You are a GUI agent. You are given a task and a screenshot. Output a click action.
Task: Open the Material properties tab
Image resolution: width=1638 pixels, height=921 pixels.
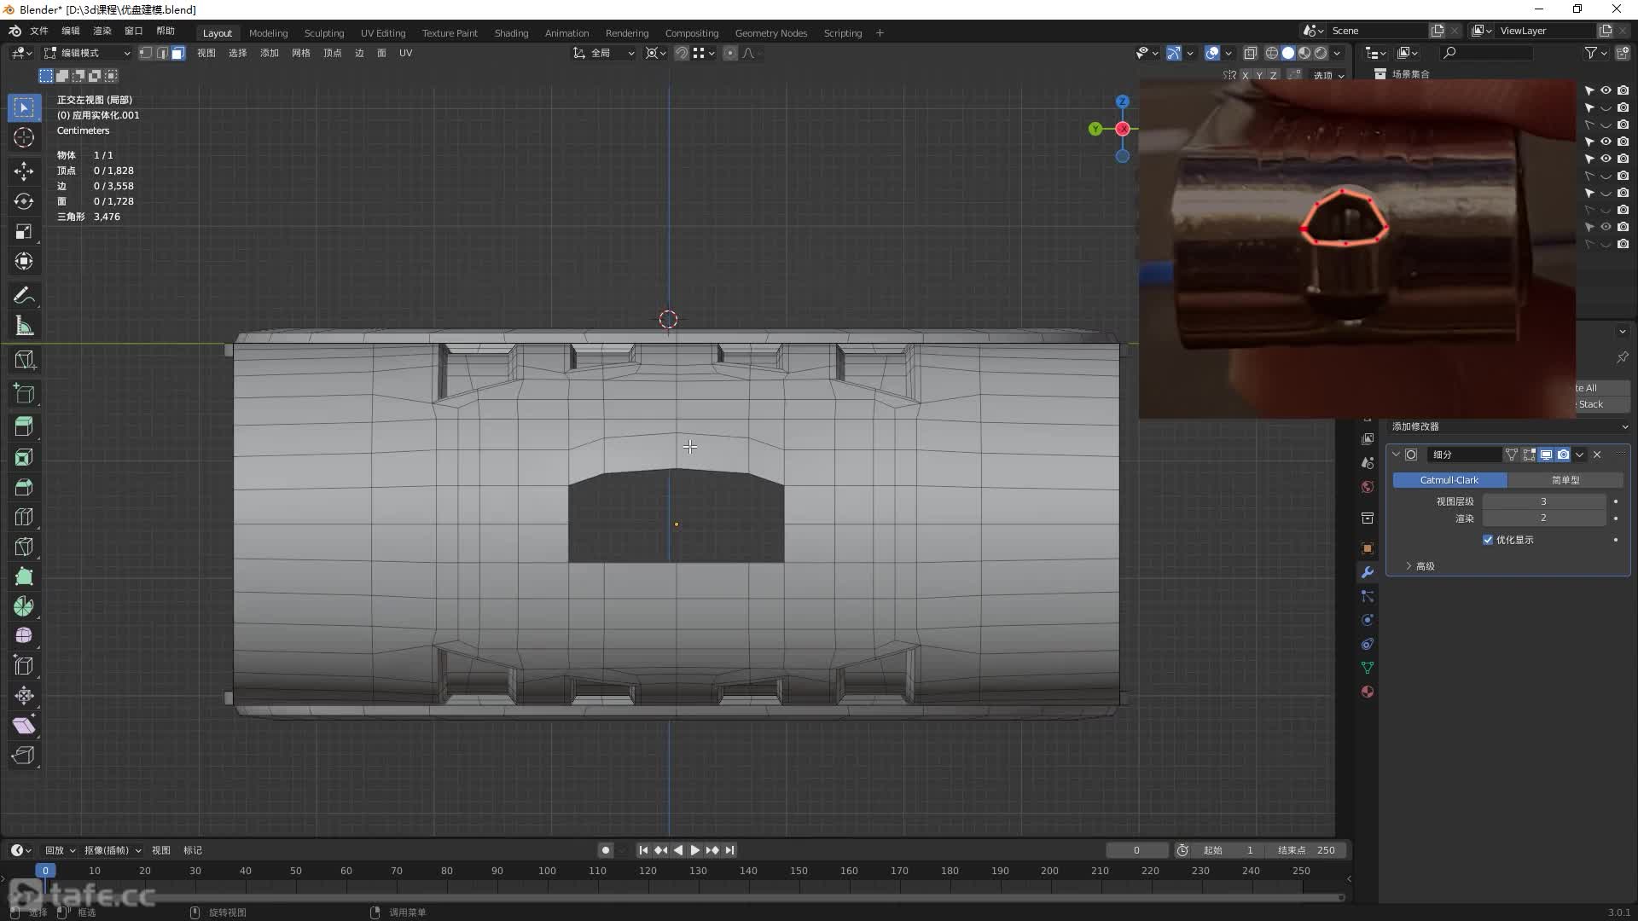point(1368,692)
